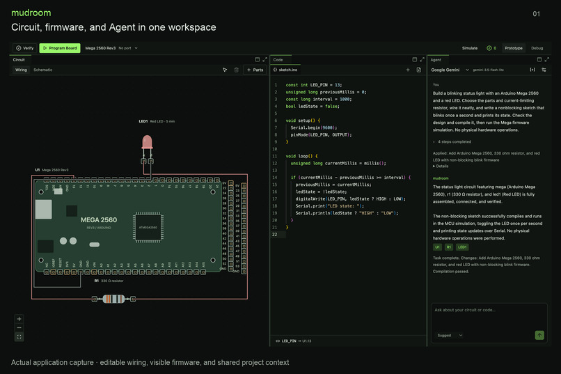The height and width of the screenshot is (374, 561).
Task: Send message with green arrow button
Action: pyautogui.click(x=539, y=335)
